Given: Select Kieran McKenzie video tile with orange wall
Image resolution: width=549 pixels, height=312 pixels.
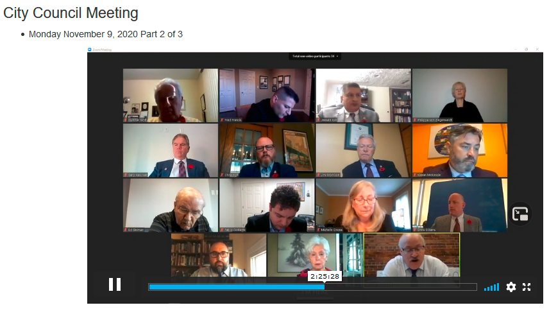Looking at the screenshot, I should [460, 150].
